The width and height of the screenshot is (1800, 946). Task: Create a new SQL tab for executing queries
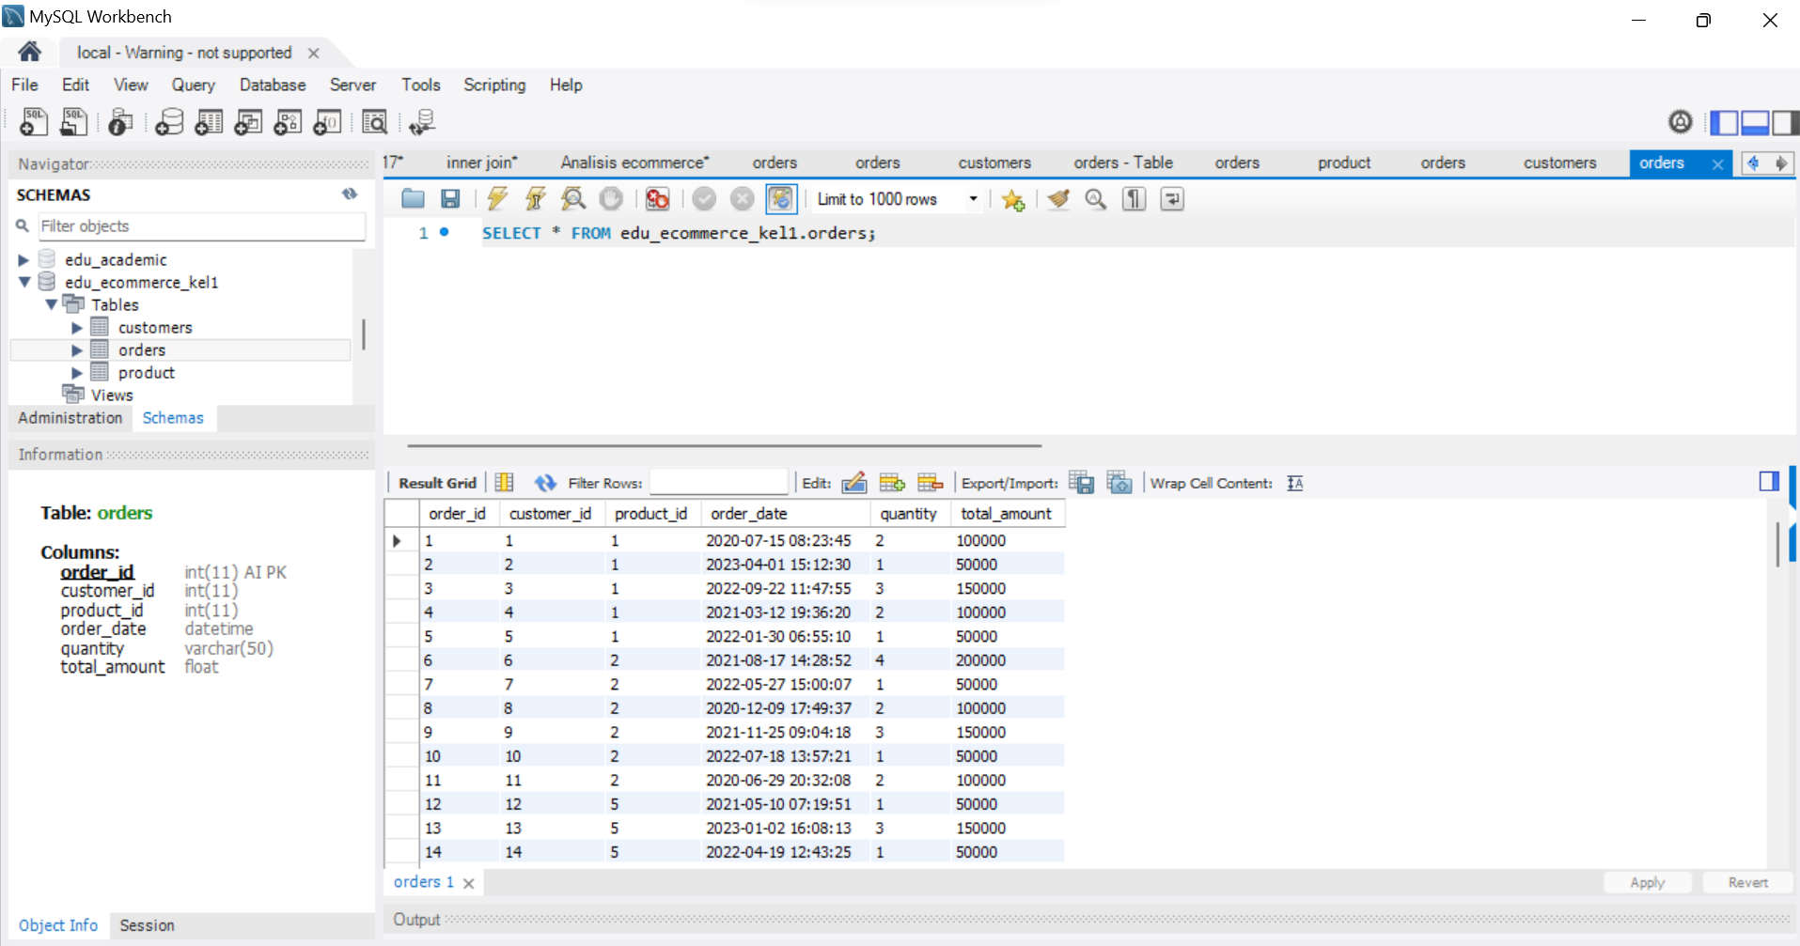34,122
